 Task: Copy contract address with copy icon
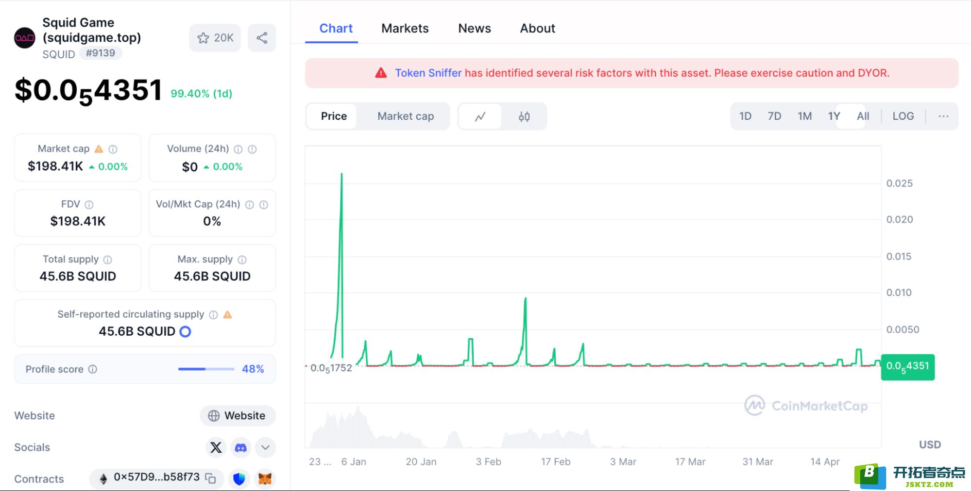pyautogui.click(x=210, y=478)
